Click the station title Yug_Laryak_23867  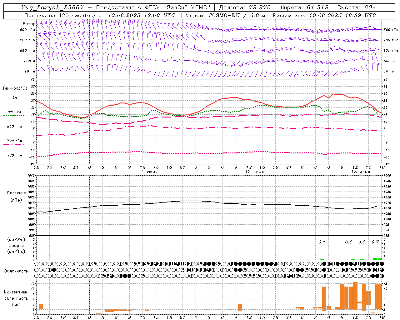53,7
